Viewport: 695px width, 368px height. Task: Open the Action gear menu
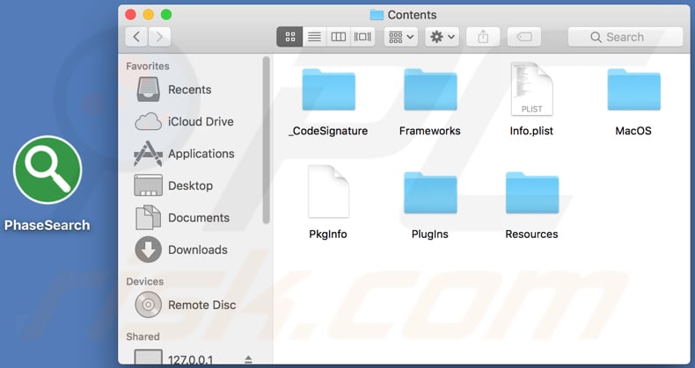(442, 37)
